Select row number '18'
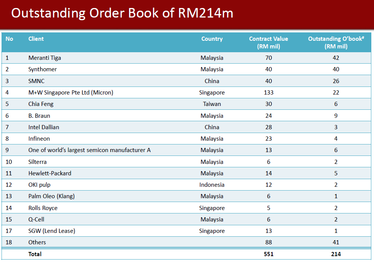Viewport: 374px width, 263px height. tap(8, 242)
